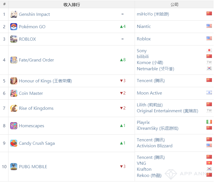215x182 pixels.
Task: Click the ROBLOX app icon
Action: [14, 39]
